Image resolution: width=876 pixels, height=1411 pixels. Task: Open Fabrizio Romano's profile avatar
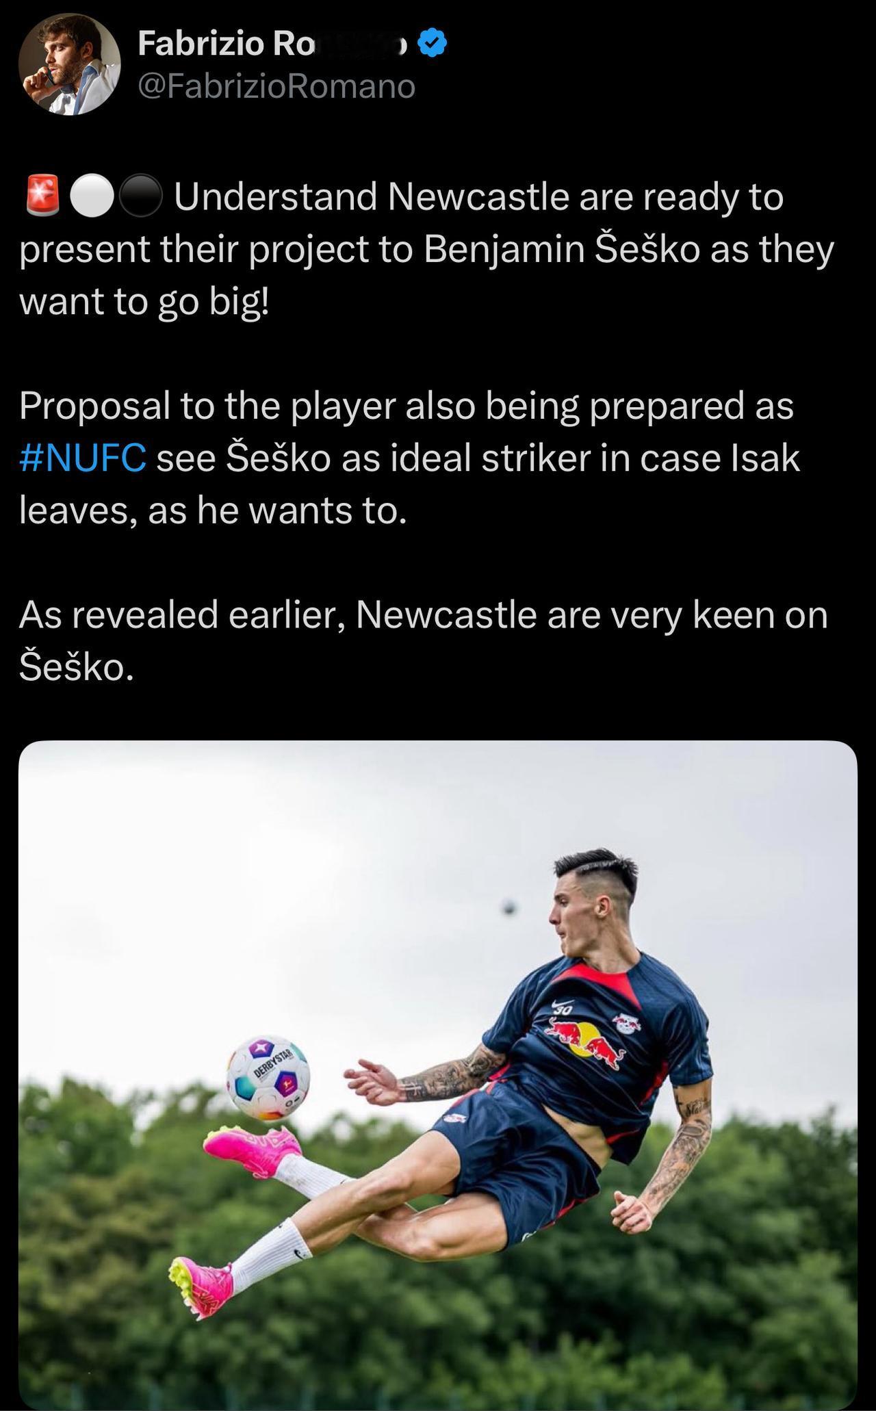point(70,64)
